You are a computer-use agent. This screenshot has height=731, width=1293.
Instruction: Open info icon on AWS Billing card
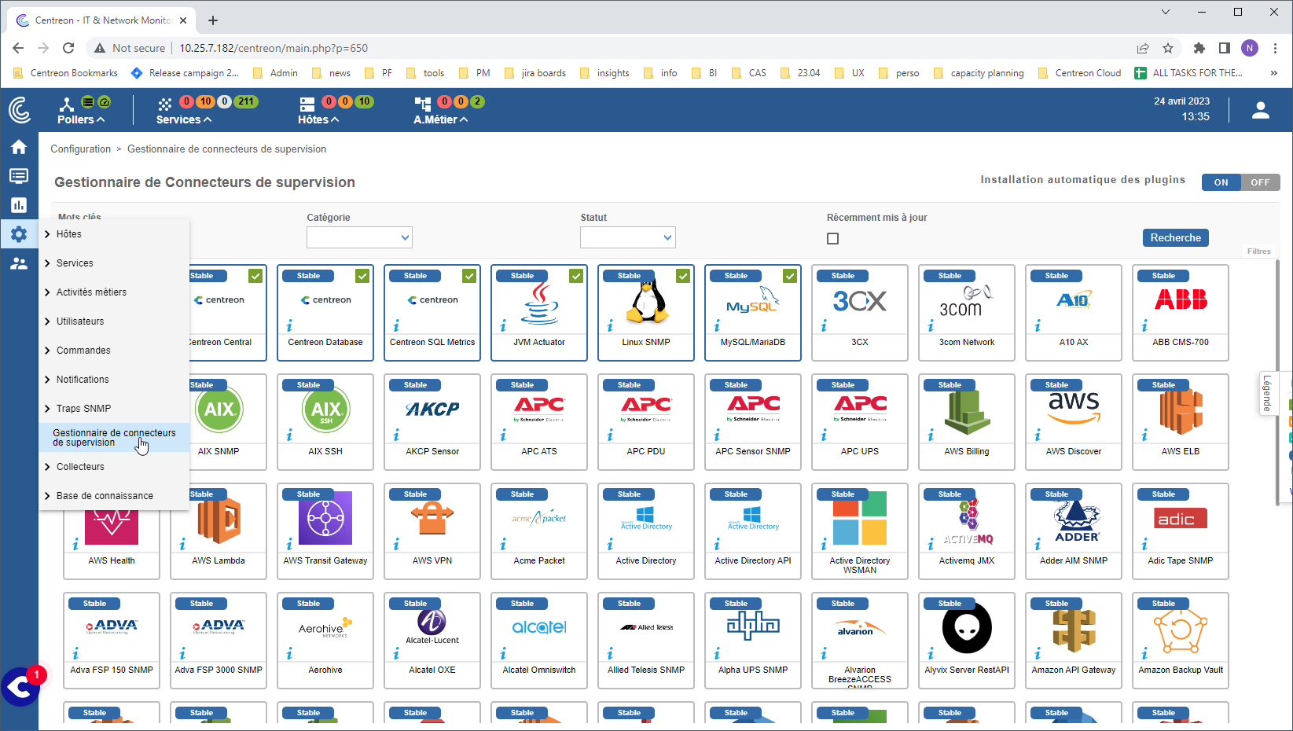click(x=931, y=435)
